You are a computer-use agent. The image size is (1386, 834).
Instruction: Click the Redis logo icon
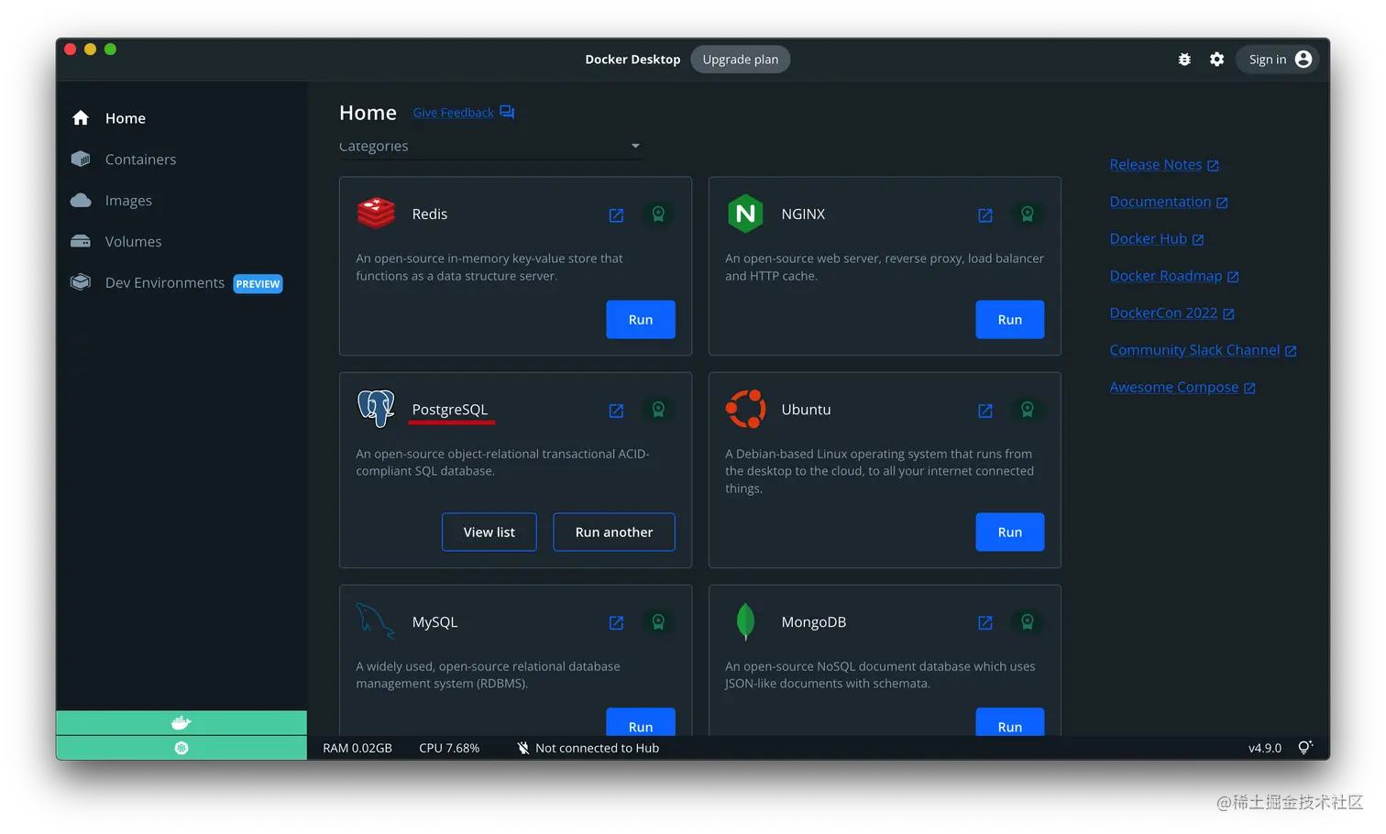[x=376, y=214]
